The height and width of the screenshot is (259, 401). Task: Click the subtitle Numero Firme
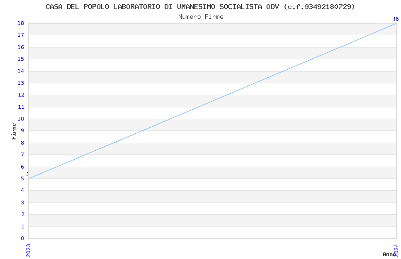coord(201,17)
